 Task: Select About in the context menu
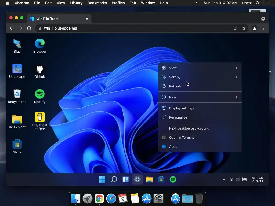pos(200,147)
